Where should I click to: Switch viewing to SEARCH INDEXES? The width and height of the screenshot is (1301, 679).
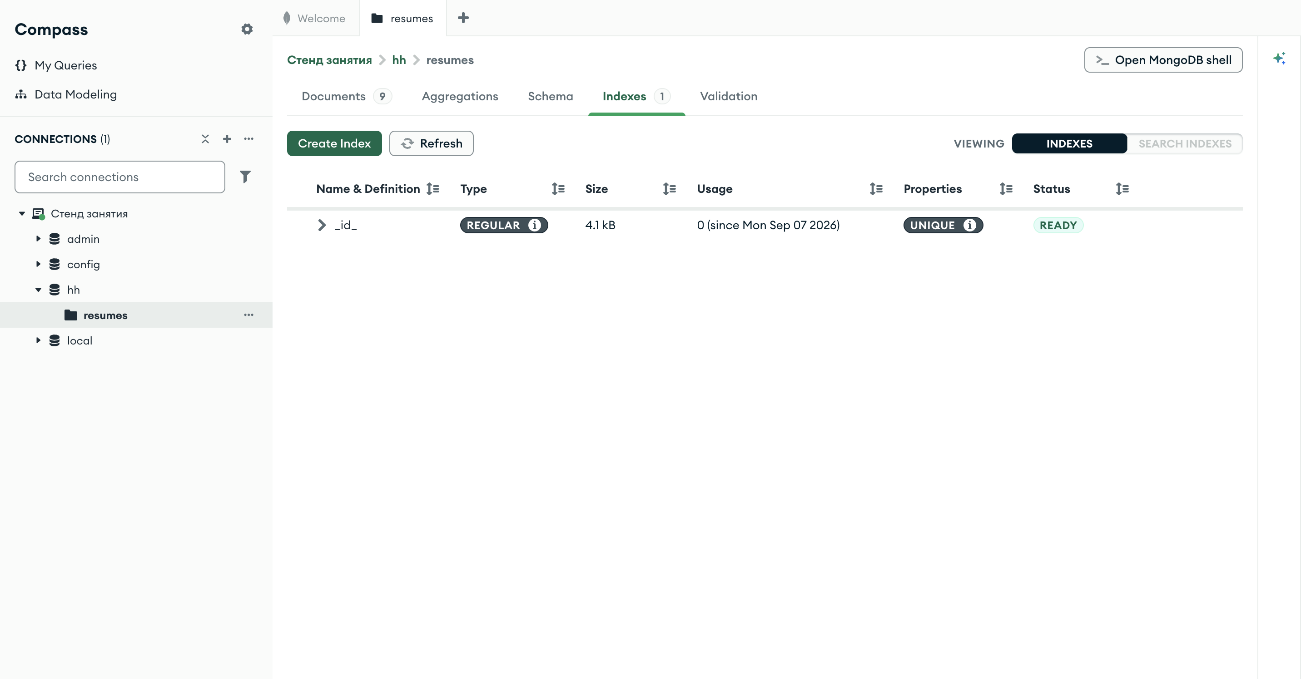1185,144
